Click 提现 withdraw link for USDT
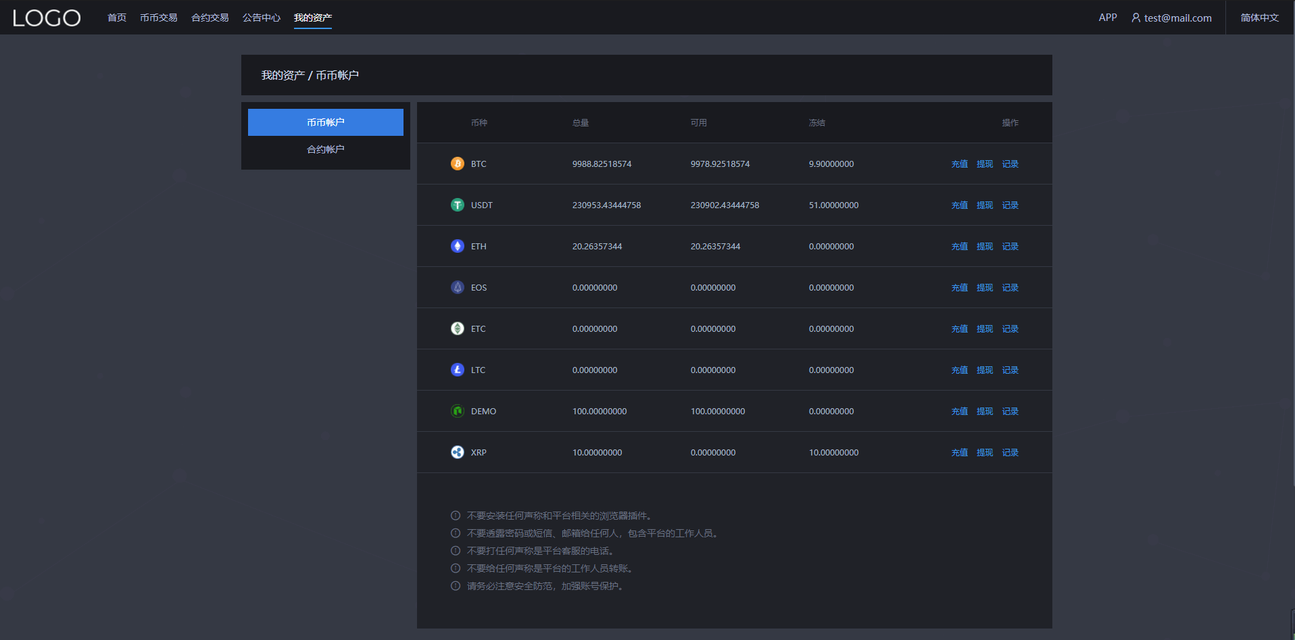 (x=985, y=205)
